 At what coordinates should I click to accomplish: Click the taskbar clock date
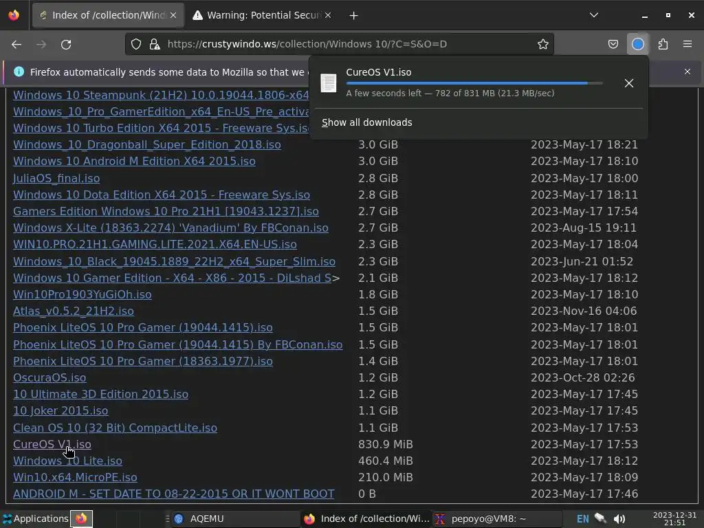[x=674, y=518]
